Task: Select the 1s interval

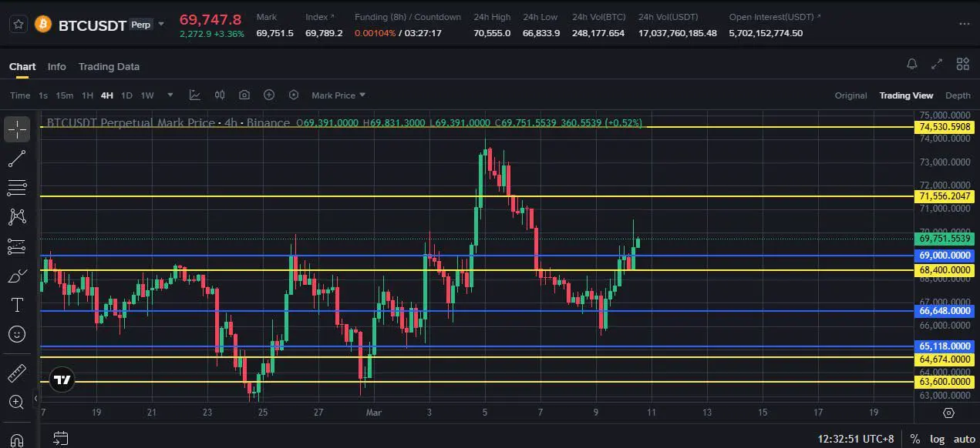Action: tap(43, 95)
